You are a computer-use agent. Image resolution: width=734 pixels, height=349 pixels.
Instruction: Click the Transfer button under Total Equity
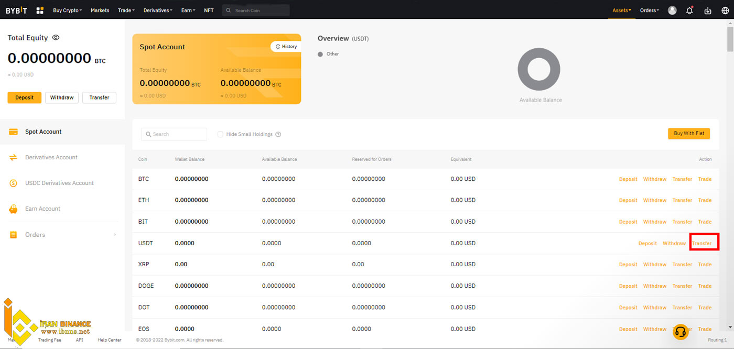point(99,97)
